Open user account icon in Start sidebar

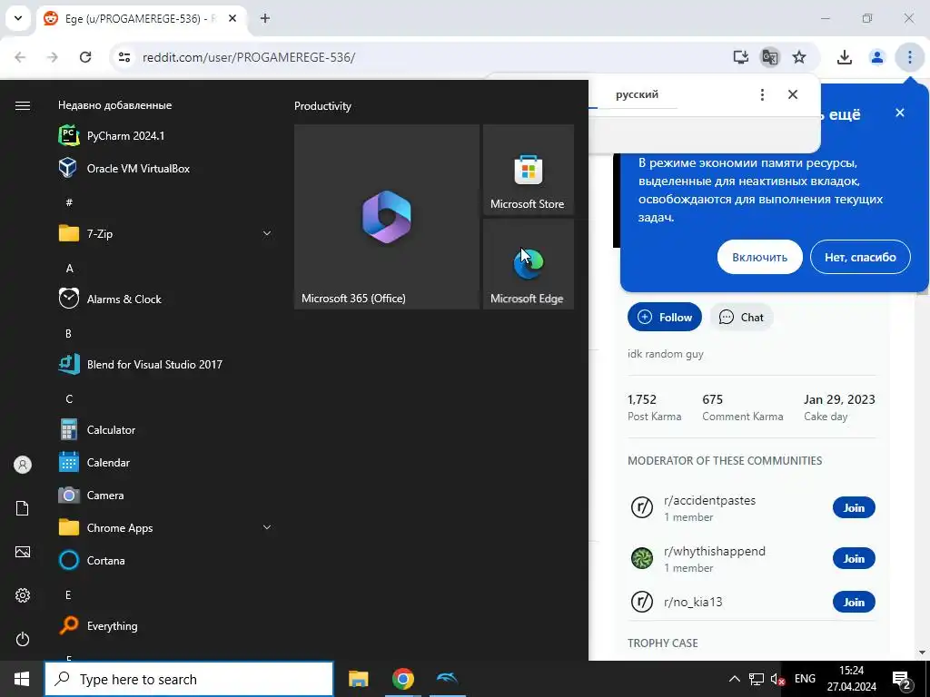click(23, 465)
